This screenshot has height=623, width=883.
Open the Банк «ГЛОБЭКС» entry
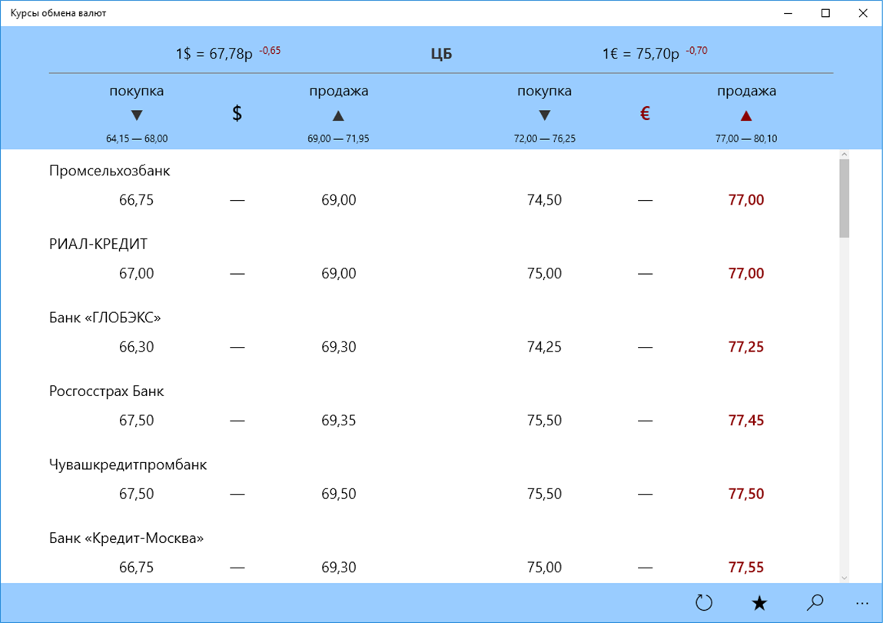tap(105, 318)
